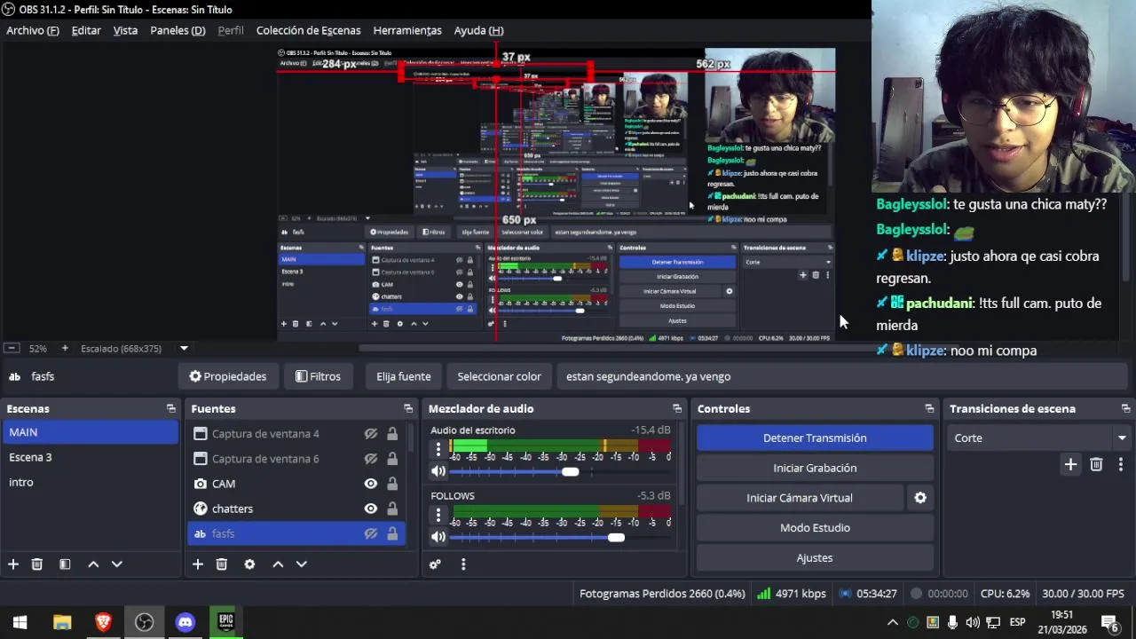The image size is (1136, 639).
Task: Click Iniciar Grabación button
Action: click(815, 468)
